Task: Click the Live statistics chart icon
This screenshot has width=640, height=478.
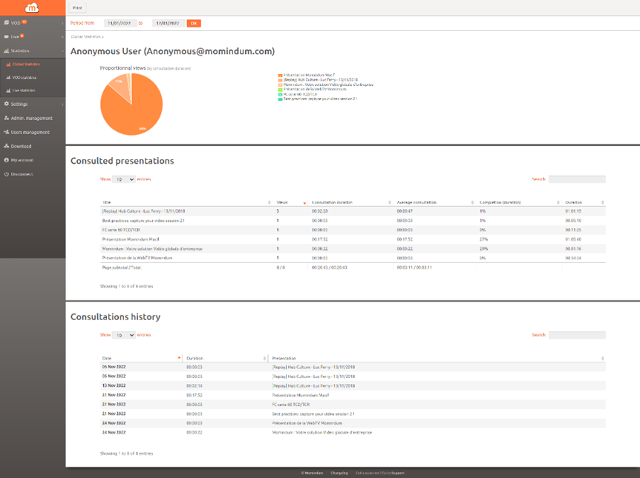Action: [9, 90]
